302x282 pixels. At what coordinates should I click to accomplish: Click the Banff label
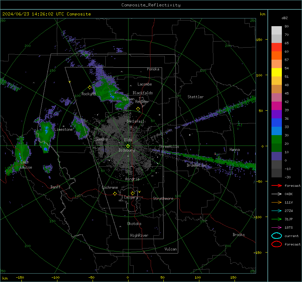55,187
